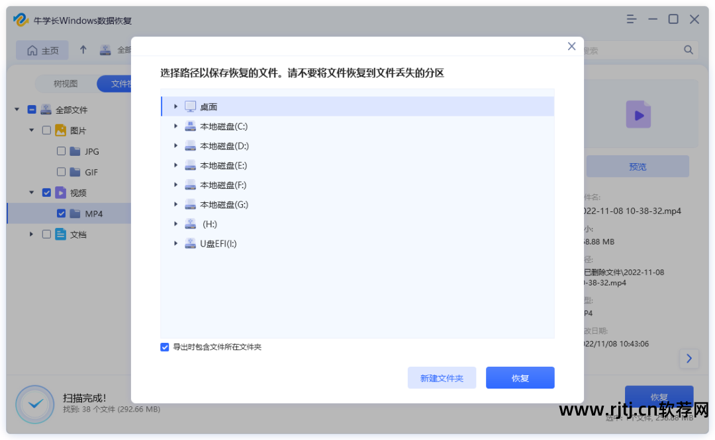Viewport: 715px width, 440px height.
Task: Click the app logo icon in title bar
Action: click(x=21, y=20)
